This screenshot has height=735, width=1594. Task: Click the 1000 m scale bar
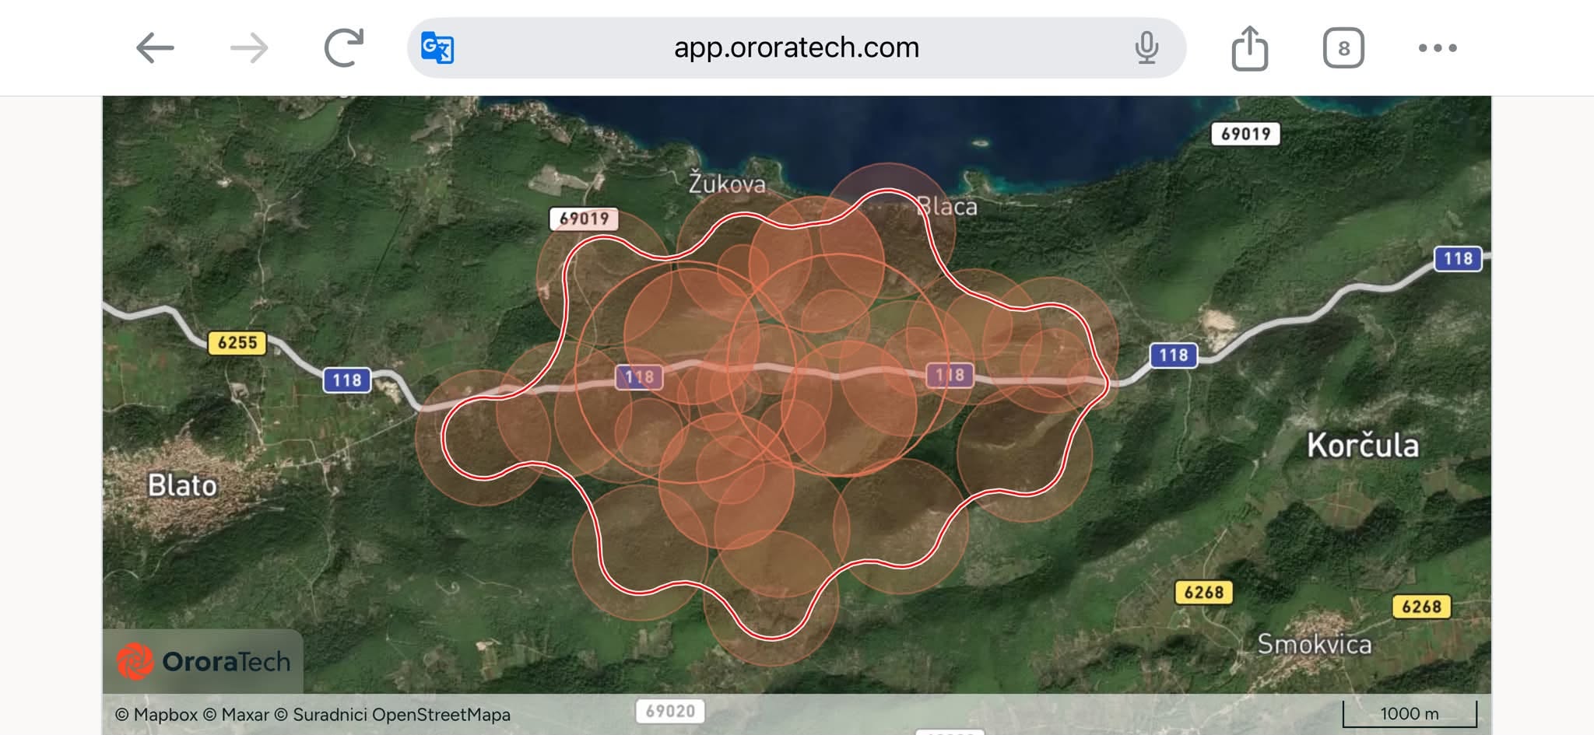pyautogui.click(x=1410, y=714)
